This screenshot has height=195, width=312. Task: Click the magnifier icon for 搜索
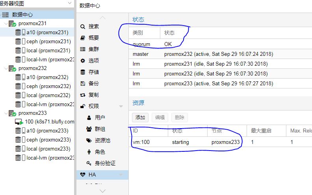point(83,26)
